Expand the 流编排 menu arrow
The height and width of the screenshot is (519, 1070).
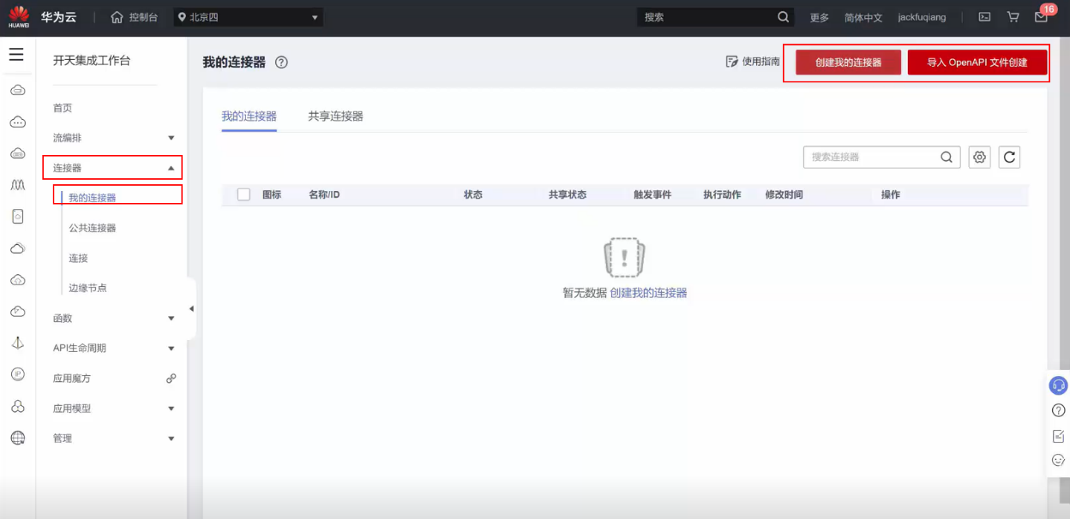tap(171, 138)
